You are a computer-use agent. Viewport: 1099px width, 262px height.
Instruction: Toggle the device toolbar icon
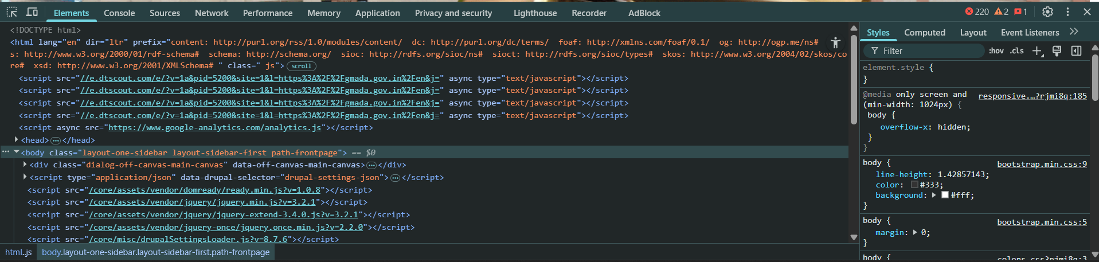point(32,12)
